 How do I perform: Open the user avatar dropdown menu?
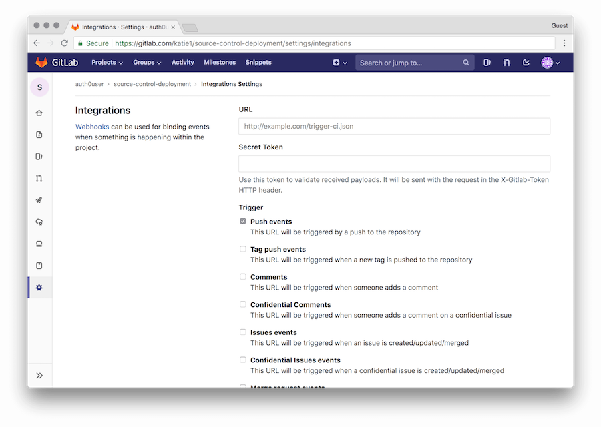coord(550,63)
